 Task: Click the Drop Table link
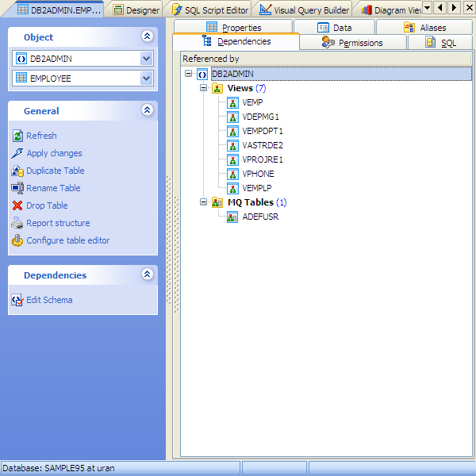[47, 205]
